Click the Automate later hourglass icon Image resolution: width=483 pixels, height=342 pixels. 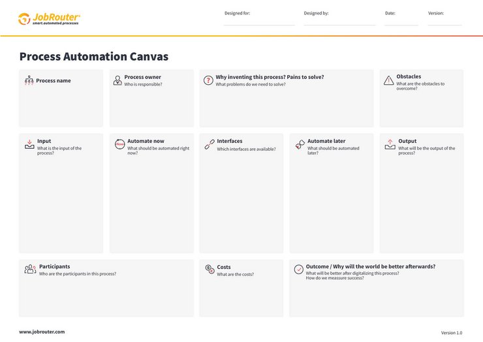[300, 145]
